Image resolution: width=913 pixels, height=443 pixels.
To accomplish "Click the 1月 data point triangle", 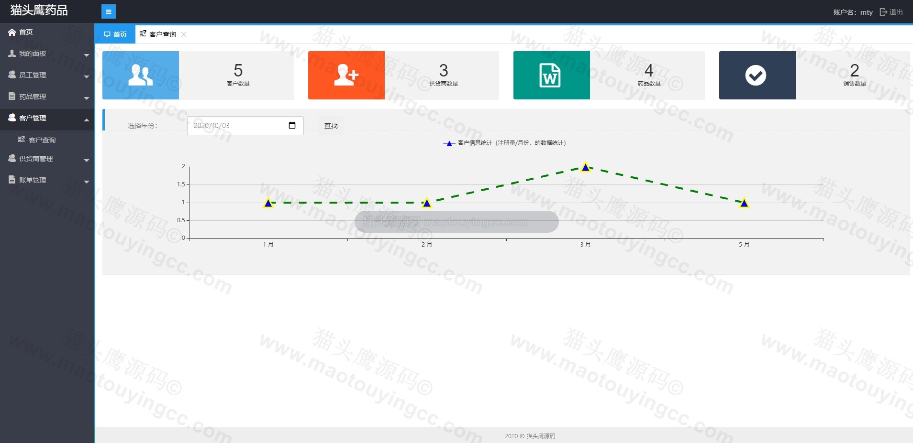I will (268, 203).
